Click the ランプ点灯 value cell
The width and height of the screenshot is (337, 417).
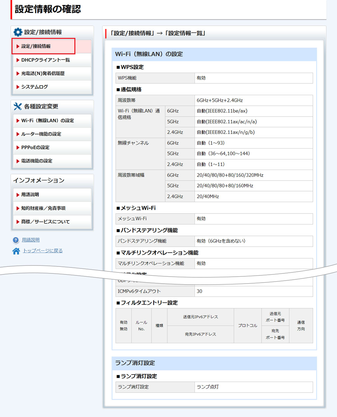coord(253,387)
